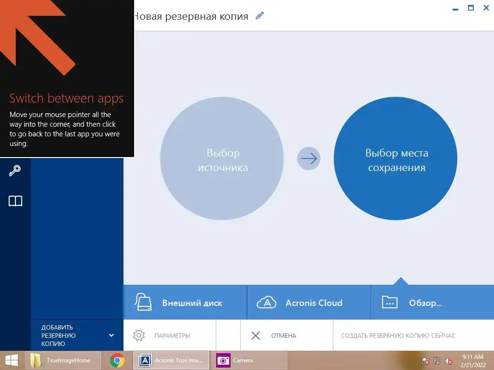Viewport: 494px width, 370px height.
Task: Maximize the Acronis window
Action: (x=471, y=8)
